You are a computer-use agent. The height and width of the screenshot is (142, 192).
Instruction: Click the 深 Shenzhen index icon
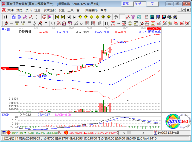pyautogui.click(x=66, y=133)
